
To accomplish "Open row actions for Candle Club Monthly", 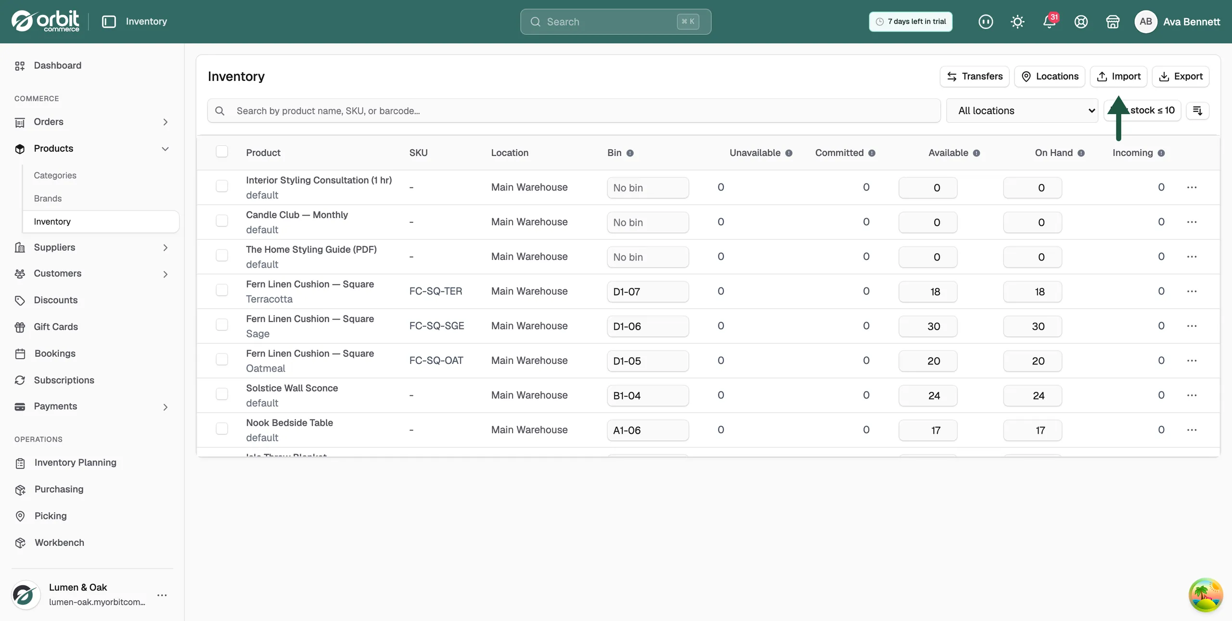I will tap(1192, 222).
